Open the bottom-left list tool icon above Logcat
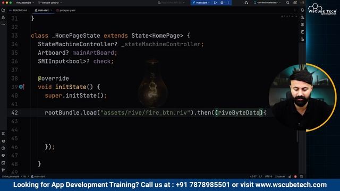 point(3,134)
